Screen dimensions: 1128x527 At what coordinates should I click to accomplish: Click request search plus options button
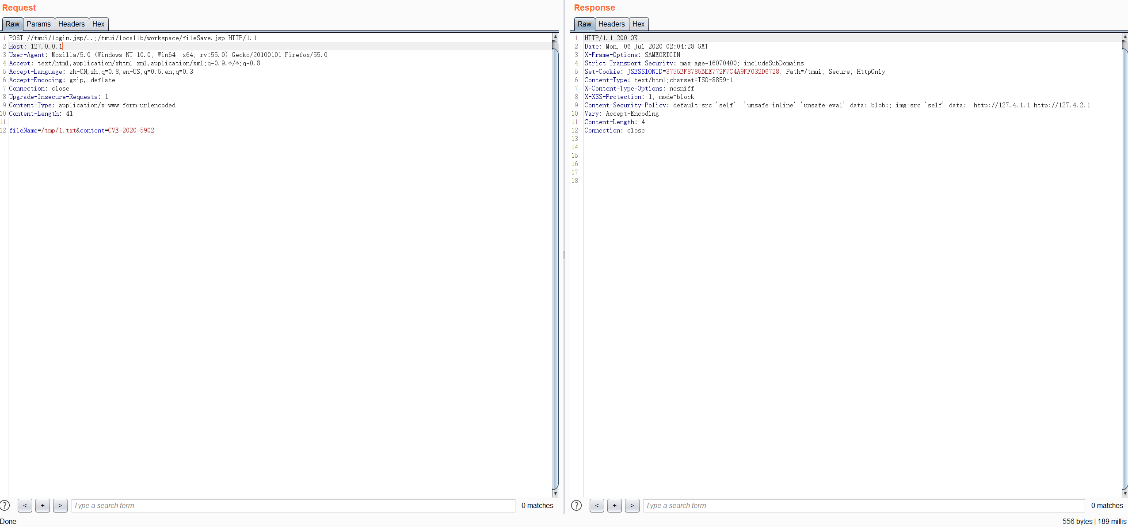[x=42, y=505]
